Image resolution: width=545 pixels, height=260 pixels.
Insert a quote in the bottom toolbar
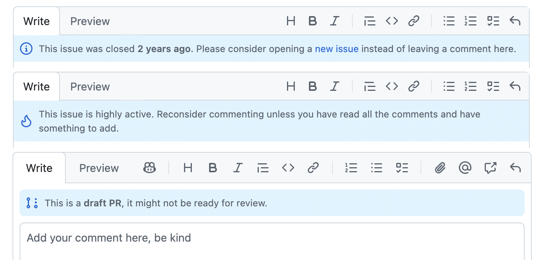click(263, 168)
